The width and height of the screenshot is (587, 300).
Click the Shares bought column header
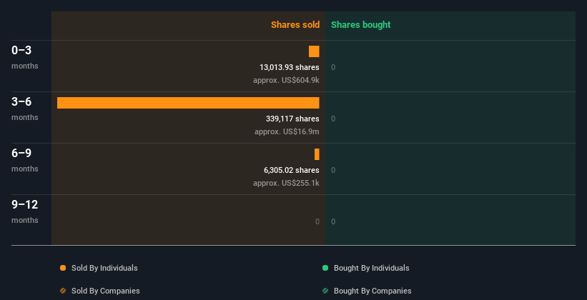[361, 25]
